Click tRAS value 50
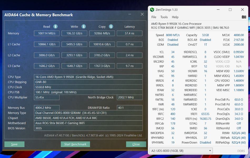 click(x=173, y=71)
